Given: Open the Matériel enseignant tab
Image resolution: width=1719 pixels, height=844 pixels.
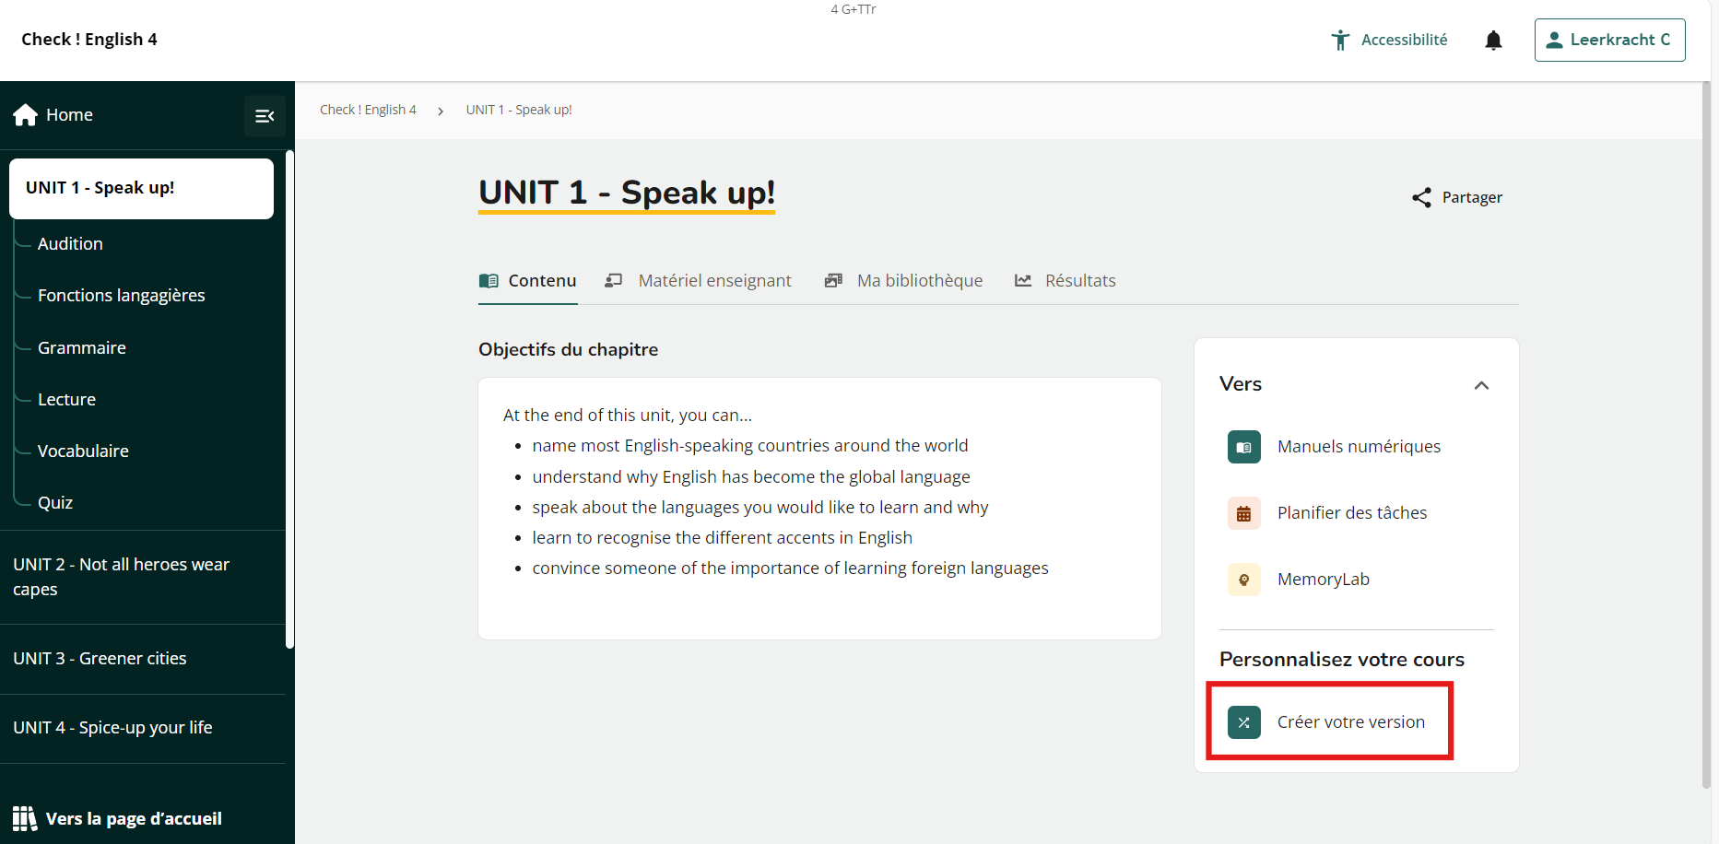Looking at the screenshot, I should 698,281.
